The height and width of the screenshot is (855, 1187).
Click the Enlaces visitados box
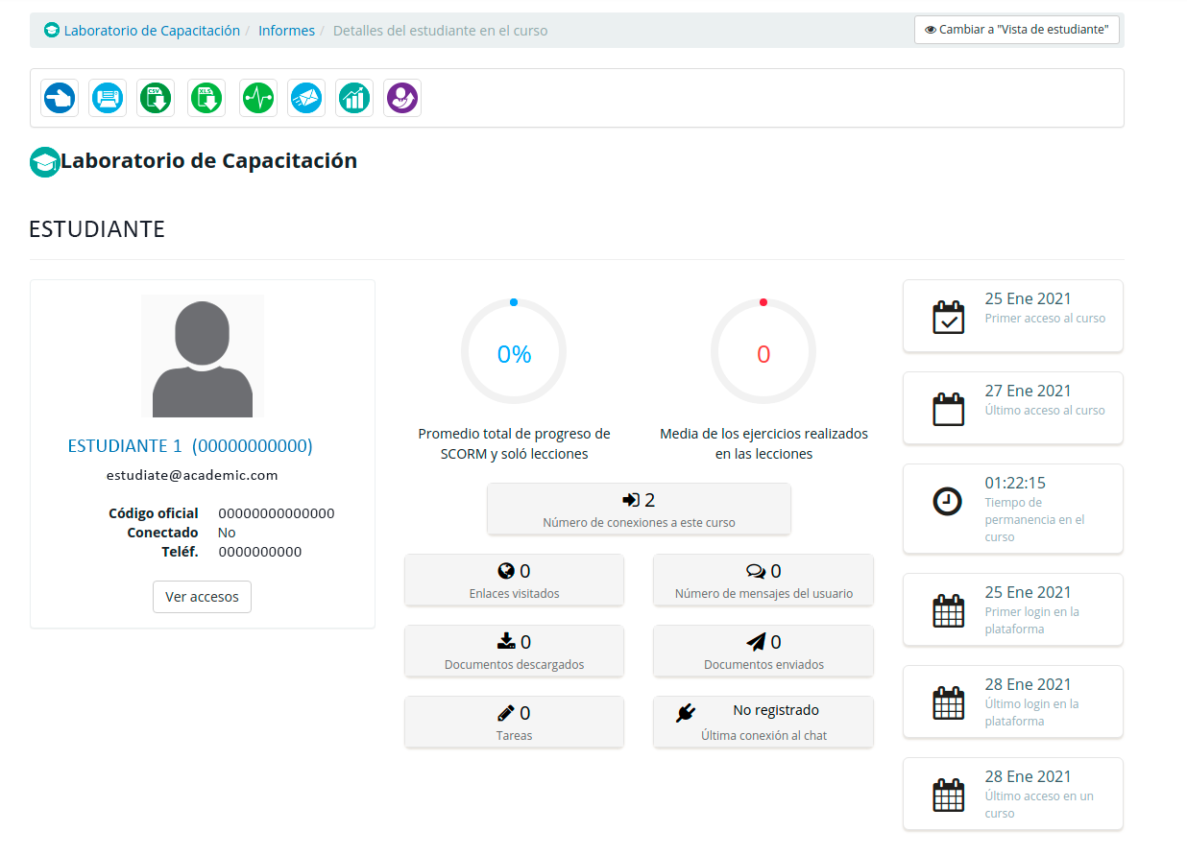514,581
